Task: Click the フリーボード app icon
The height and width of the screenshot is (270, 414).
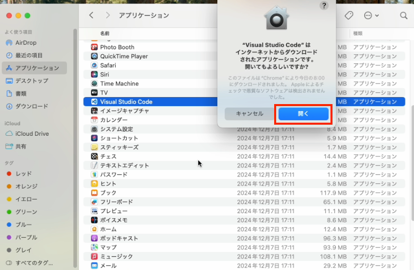Action: pos(94,202)
